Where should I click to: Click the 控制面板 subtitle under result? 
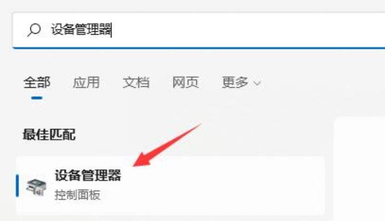77,195
